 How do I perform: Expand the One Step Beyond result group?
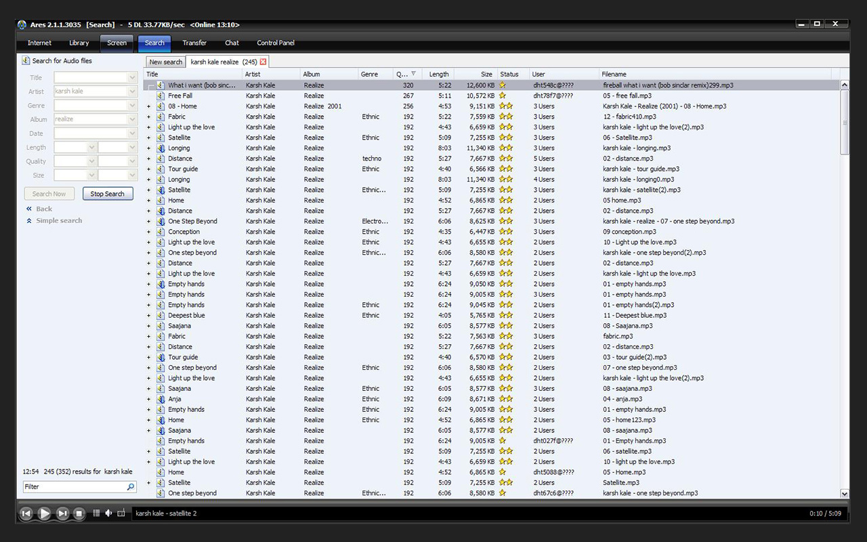click(x=149, y=222)
